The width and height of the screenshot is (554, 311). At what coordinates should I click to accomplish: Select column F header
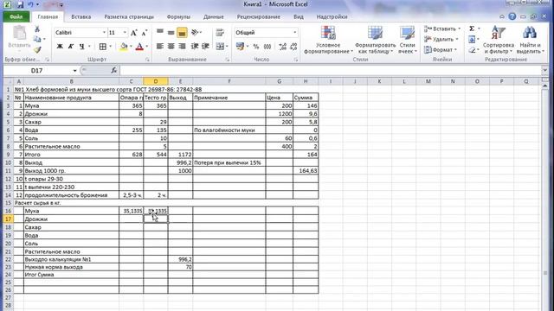(229, 81)
